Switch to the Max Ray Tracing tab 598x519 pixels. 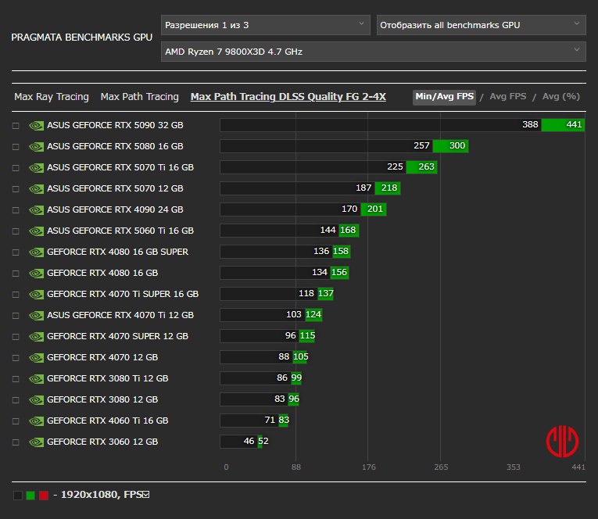[52, 97]
